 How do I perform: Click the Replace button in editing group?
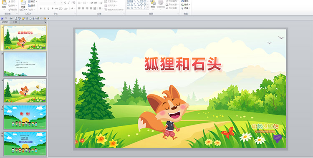point(186,5)
